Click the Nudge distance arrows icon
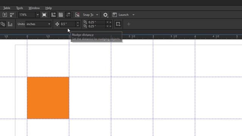This screenshot has width=242, height=136. pyautogui.click(x=57, y=24)
